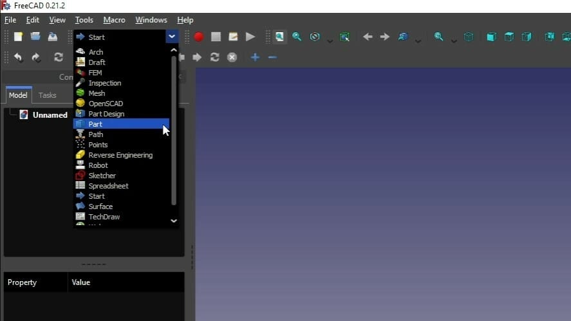Open draw style icon

(x=315, y=37)
